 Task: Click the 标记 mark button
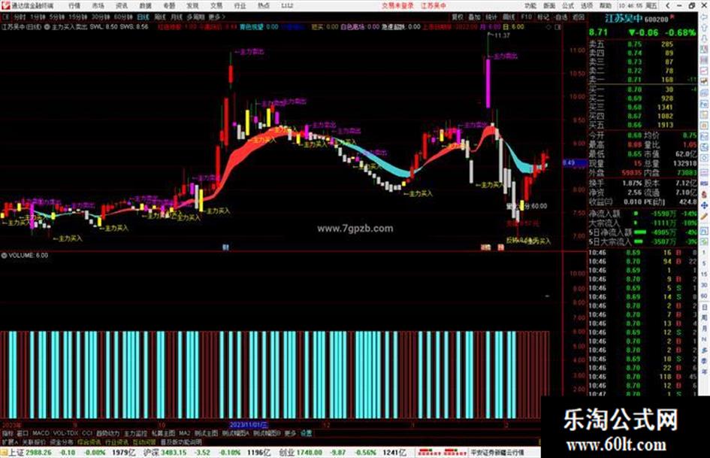pyautogui.click(x=543, y=17)
